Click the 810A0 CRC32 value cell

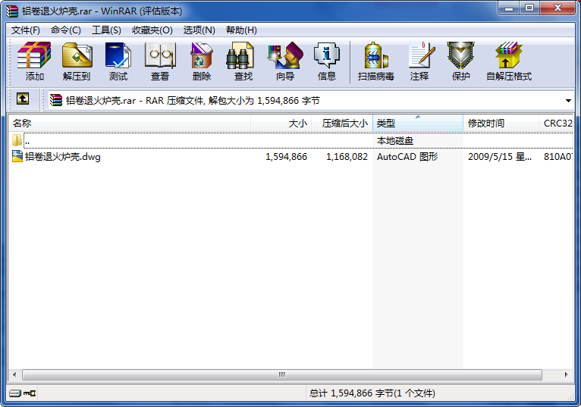coord(557,157)
